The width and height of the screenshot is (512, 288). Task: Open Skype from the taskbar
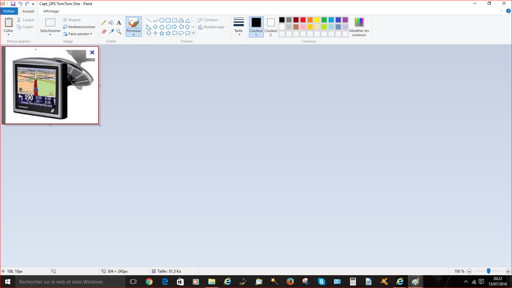point(322,282)
